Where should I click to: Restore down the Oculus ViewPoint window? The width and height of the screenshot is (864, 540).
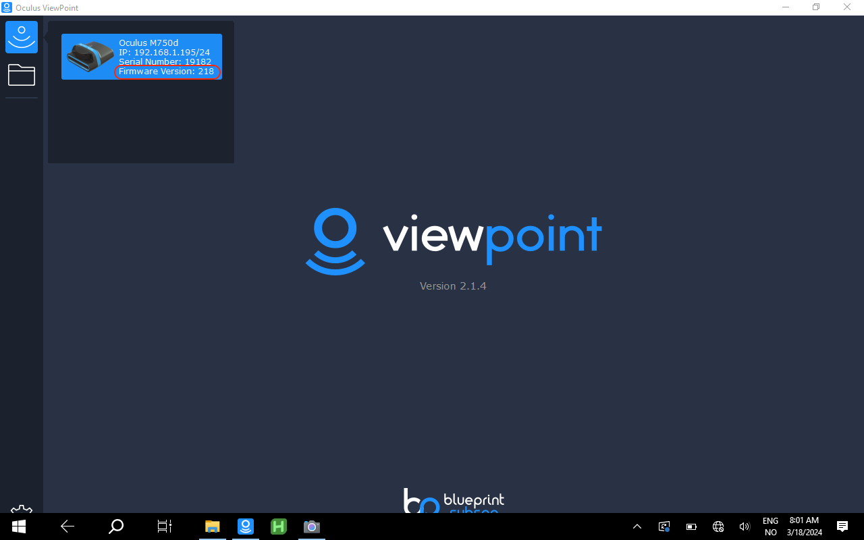point(816,7)
